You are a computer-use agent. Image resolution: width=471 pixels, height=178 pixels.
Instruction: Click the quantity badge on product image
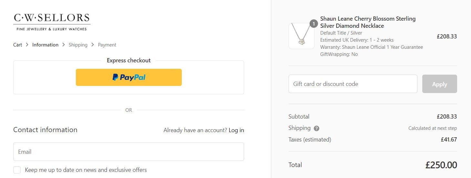coord(313,24)
